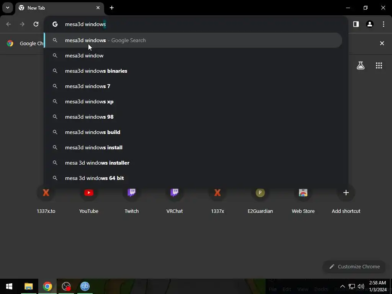Image resolution: width=392 pixels, height=294 pixels.
Task: Open the 1337x.to shortcut
Action: [46, 200]
